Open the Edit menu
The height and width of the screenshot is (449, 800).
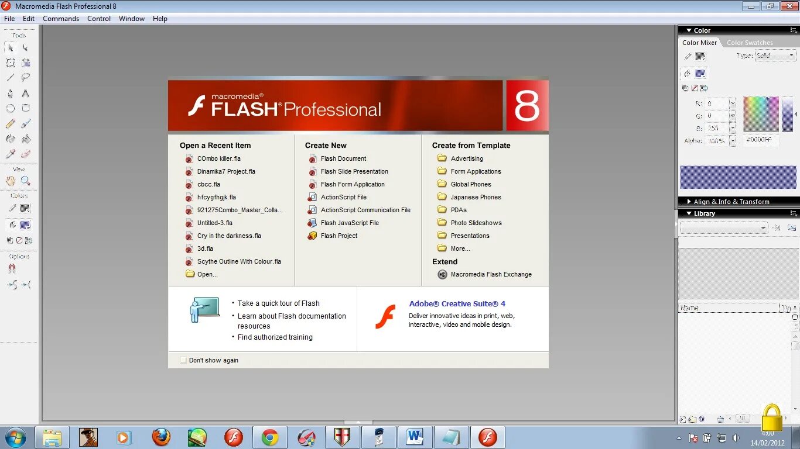coord(29,19)
